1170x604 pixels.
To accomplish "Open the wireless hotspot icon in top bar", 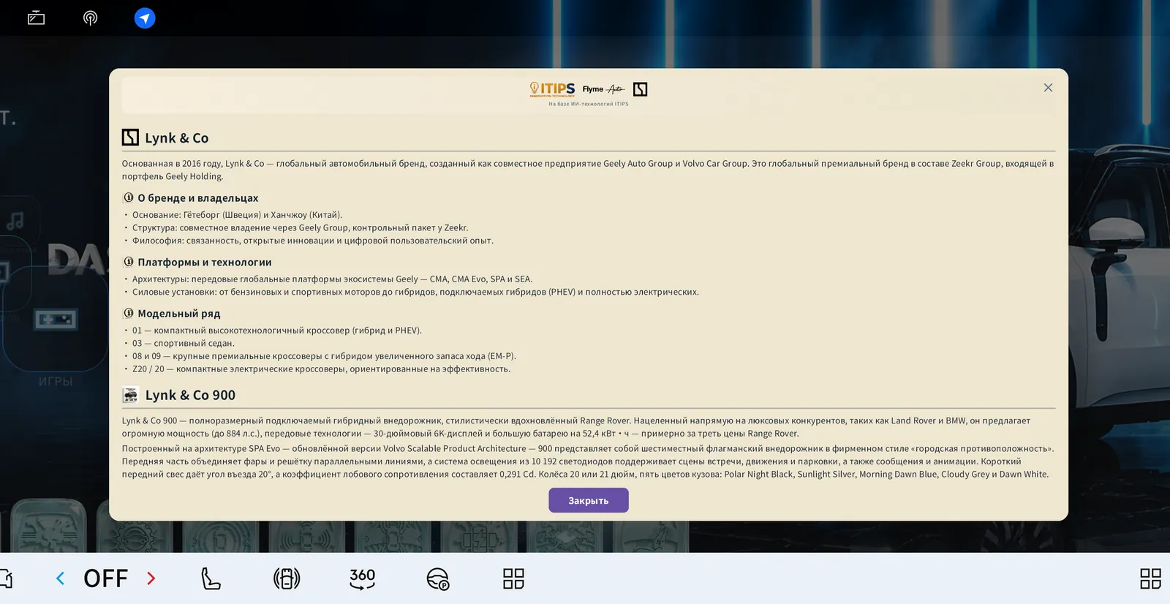I will [90, 18].
